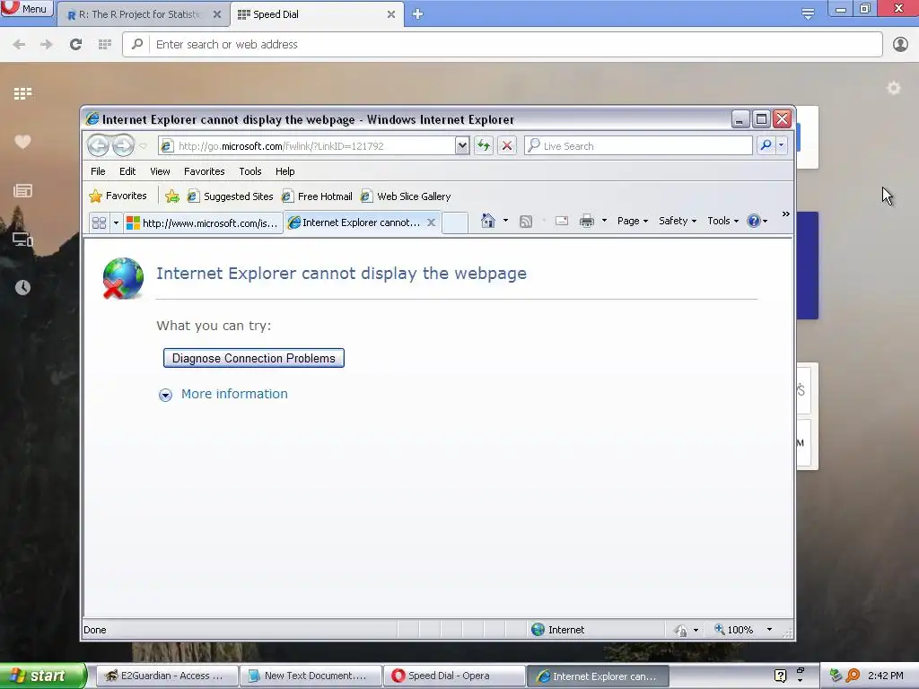The height and width of the screenshot is (689, 919).
Task: Expand search provider options dropdown
Action: click(x=782, y=145)
